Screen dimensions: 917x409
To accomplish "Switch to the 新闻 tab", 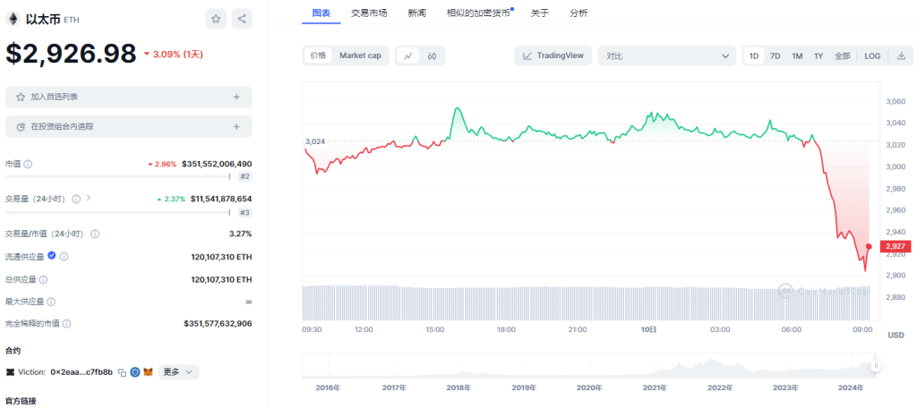I will 416,13.
